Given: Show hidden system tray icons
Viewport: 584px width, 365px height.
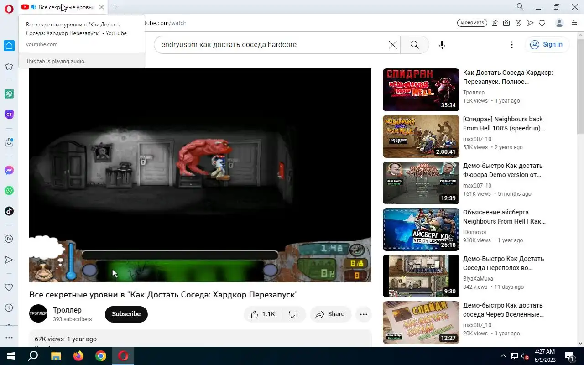Looking at the screenshot, I should [503, 356].
